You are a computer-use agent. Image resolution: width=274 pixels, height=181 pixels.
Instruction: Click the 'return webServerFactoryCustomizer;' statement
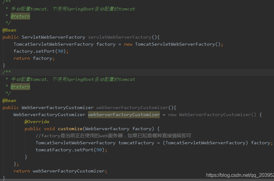(x=60, y=171)
